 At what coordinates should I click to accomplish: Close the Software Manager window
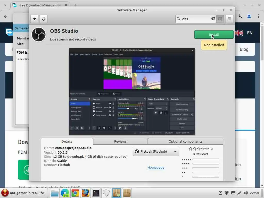[231, 10]
